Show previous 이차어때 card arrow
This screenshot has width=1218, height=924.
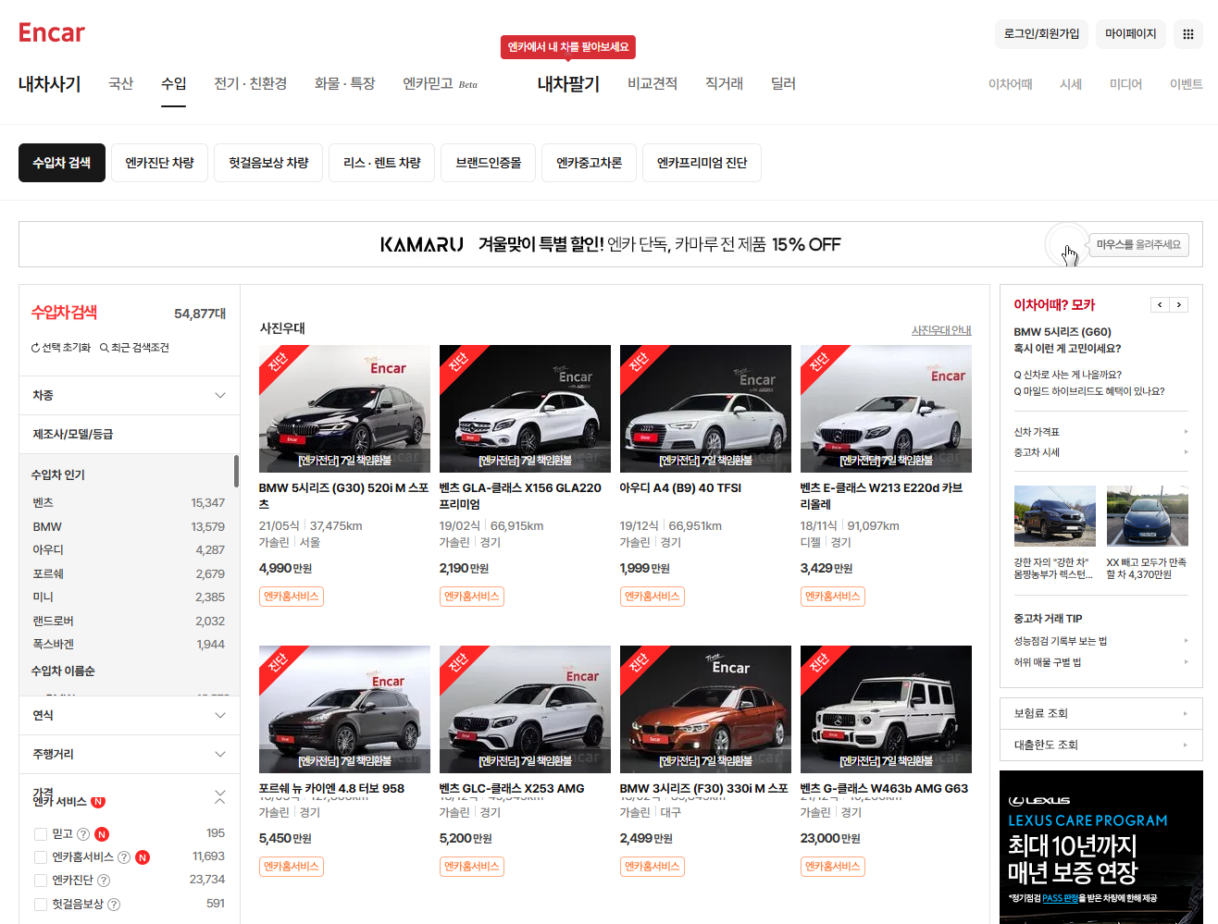(1160, 304)
